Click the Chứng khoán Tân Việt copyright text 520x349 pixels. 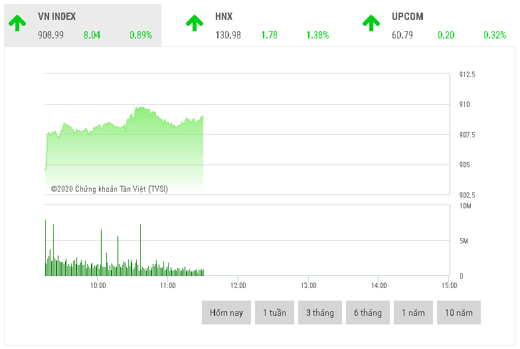pyautogui.click(x=110, y=189)
